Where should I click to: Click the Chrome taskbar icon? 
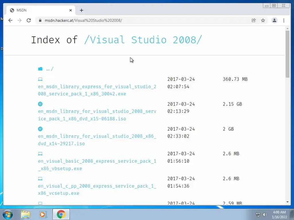[x=61, y=215]
